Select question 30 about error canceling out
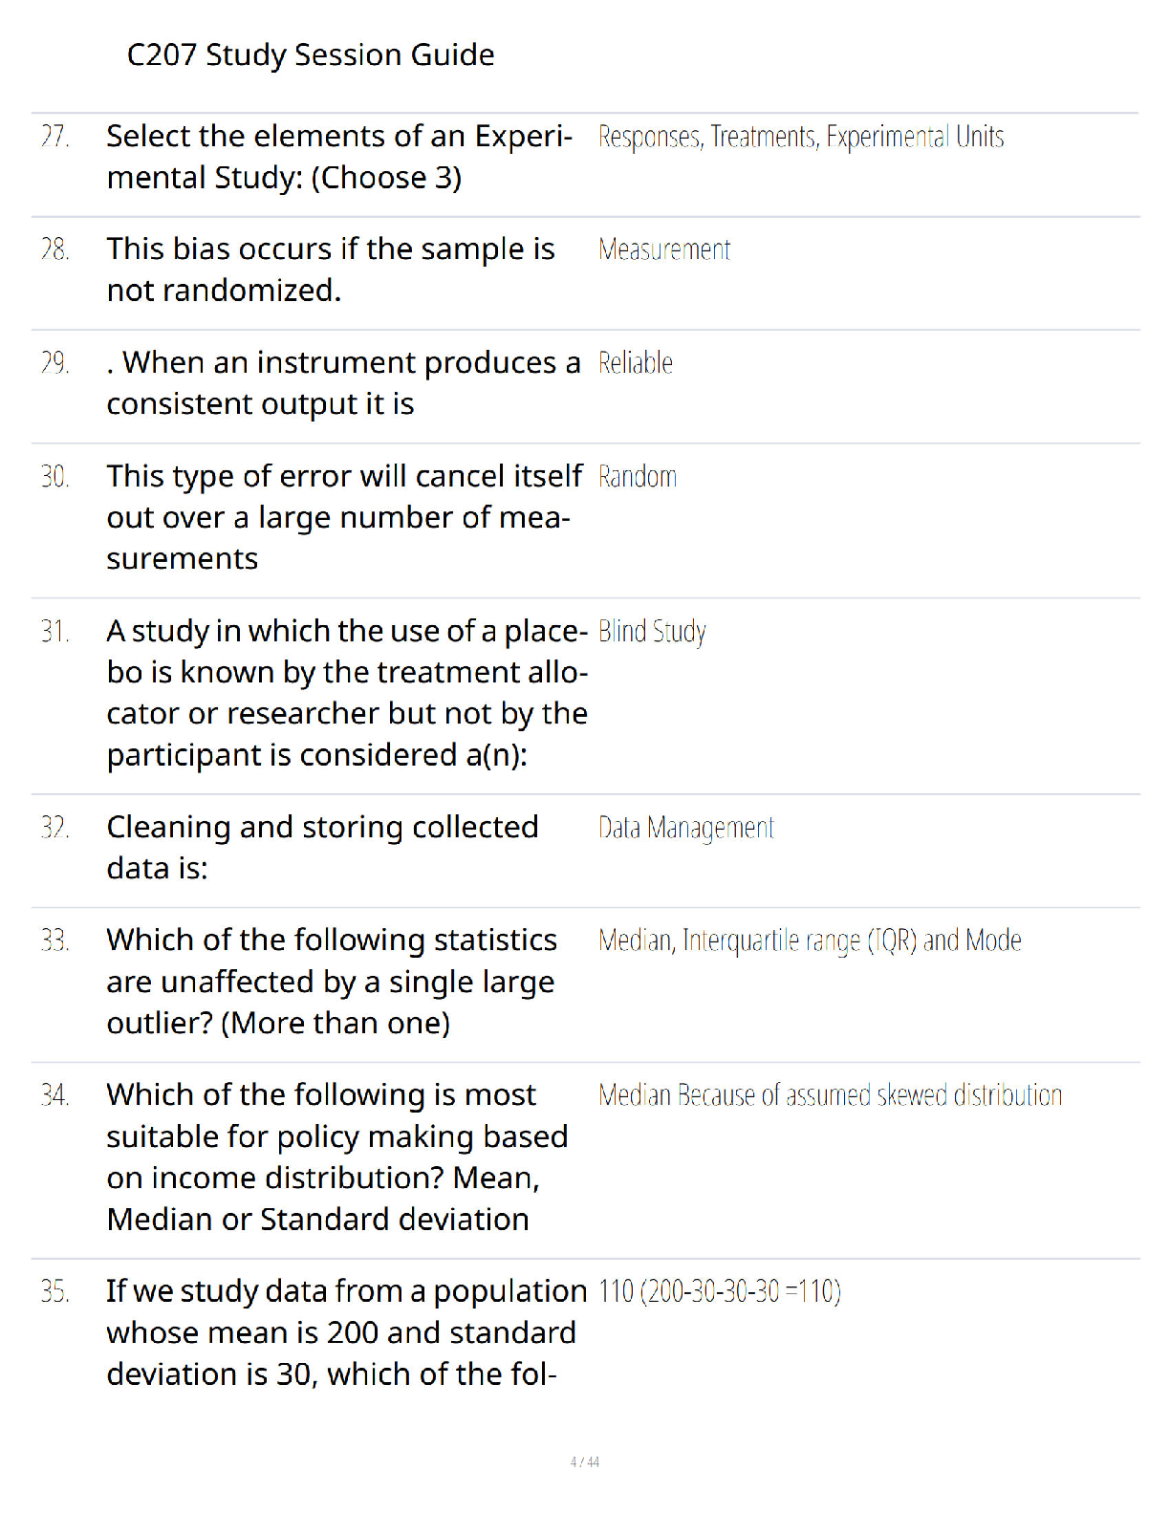The width and height of the screenshot is (1170, 1514). point(344,517)
